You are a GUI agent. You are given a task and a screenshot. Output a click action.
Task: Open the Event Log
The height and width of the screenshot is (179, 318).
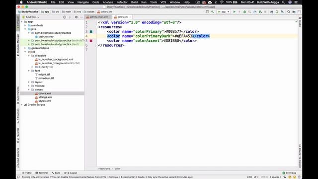(x=289, y=173)
